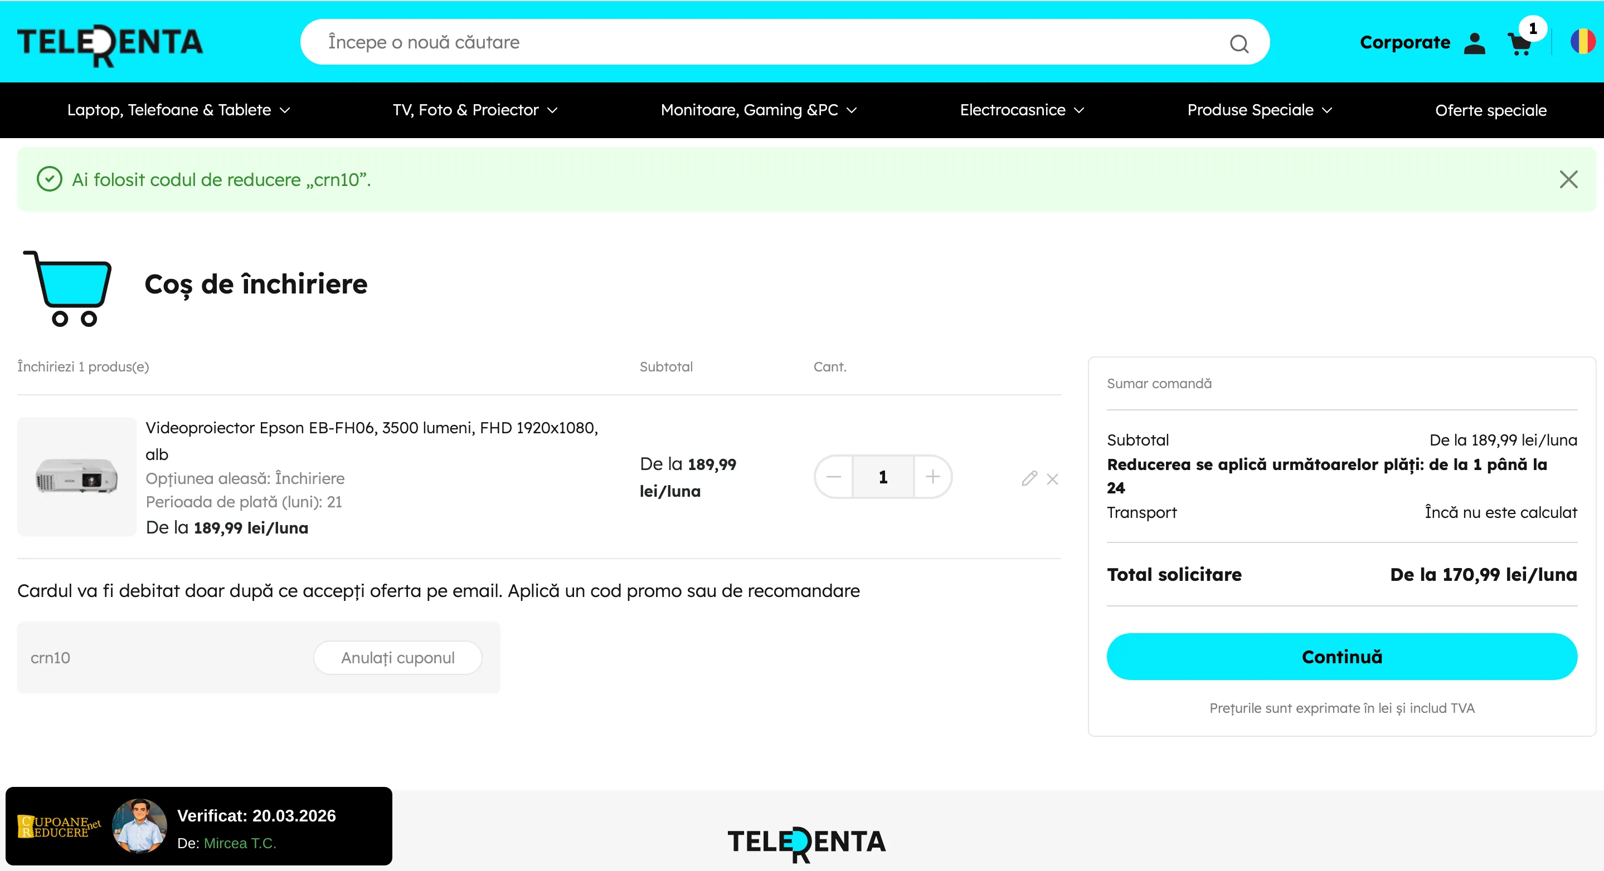Screen dimensions: 1604x871
Task: Open Electrocasnice menu
Action: [1021, 110]
